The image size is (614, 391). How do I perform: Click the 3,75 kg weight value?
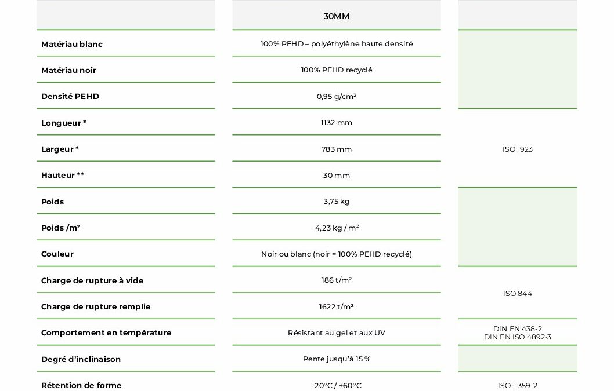coord(337,202)
